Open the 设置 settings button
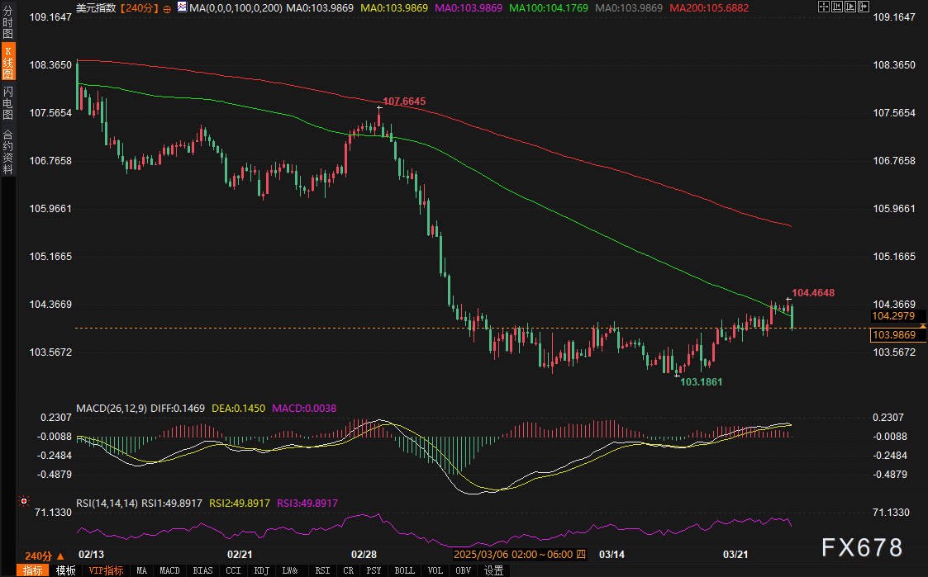 point(494,570)
